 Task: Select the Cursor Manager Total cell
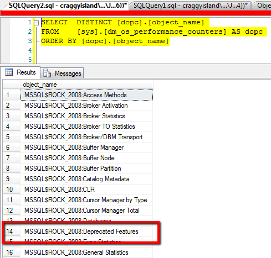pos(86,210)
